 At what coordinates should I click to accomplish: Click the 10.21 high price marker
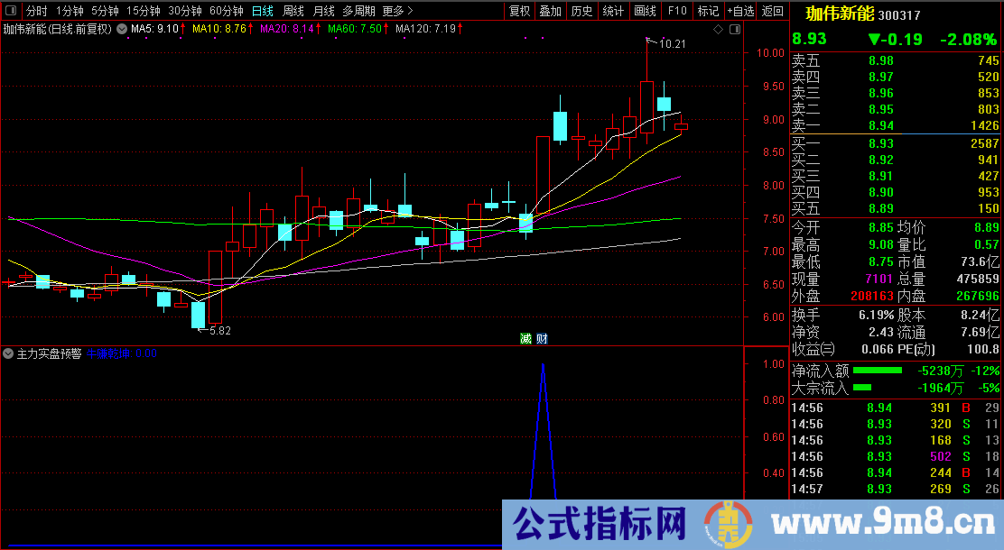[x=672, y=43]
